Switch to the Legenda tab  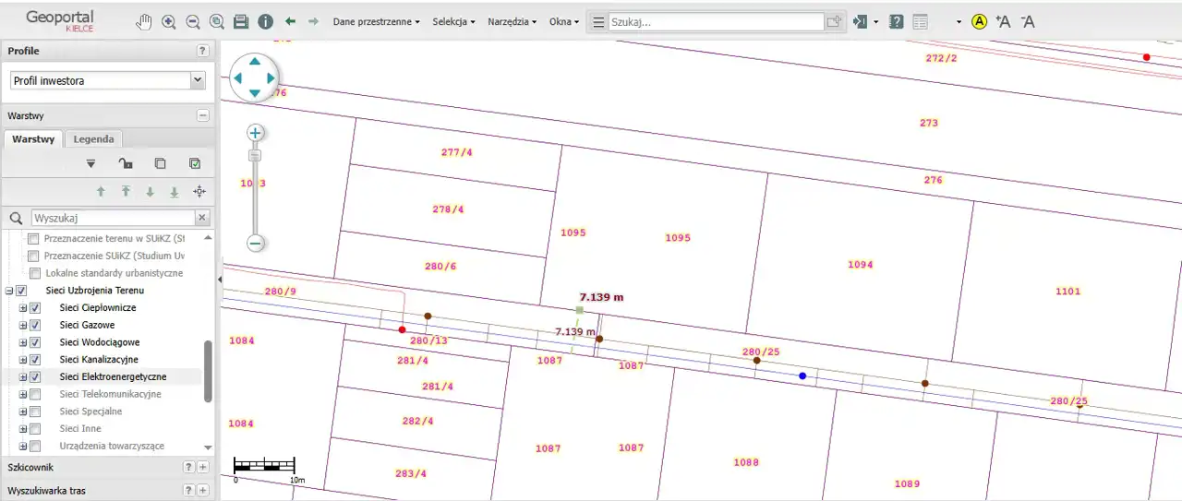coord(94,139)
